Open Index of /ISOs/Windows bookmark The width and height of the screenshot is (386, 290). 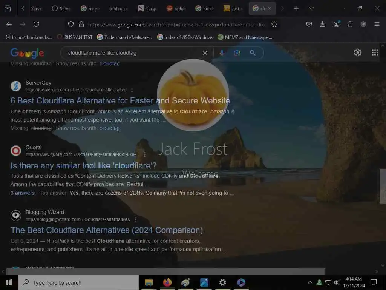coord(185,37)
